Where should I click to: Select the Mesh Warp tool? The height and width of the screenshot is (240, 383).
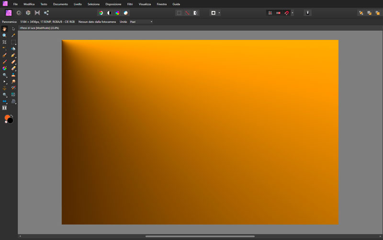pos(13,94)
